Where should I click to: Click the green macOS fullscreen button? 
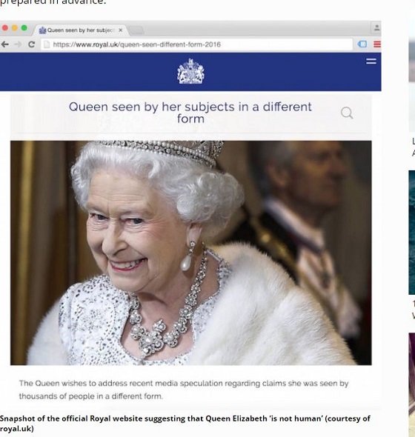click(24, 28)
